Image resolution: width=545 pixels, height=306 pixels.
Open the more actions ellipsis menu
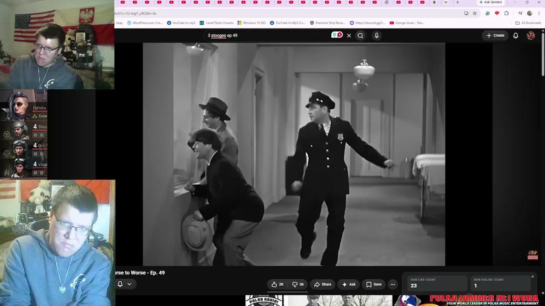[x=393, y=284]
